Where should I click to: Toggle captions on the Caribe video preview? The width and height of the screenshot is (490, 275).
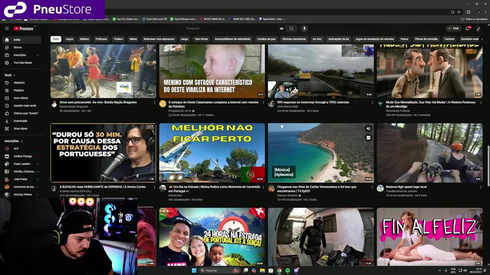368,137
